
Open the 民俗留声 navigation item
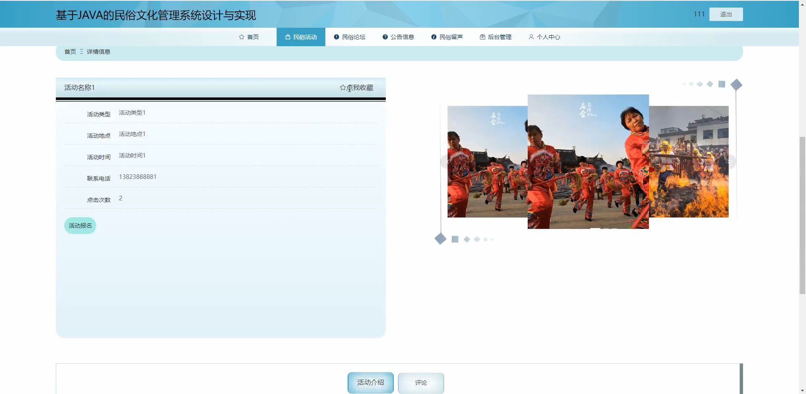[447, 37]
